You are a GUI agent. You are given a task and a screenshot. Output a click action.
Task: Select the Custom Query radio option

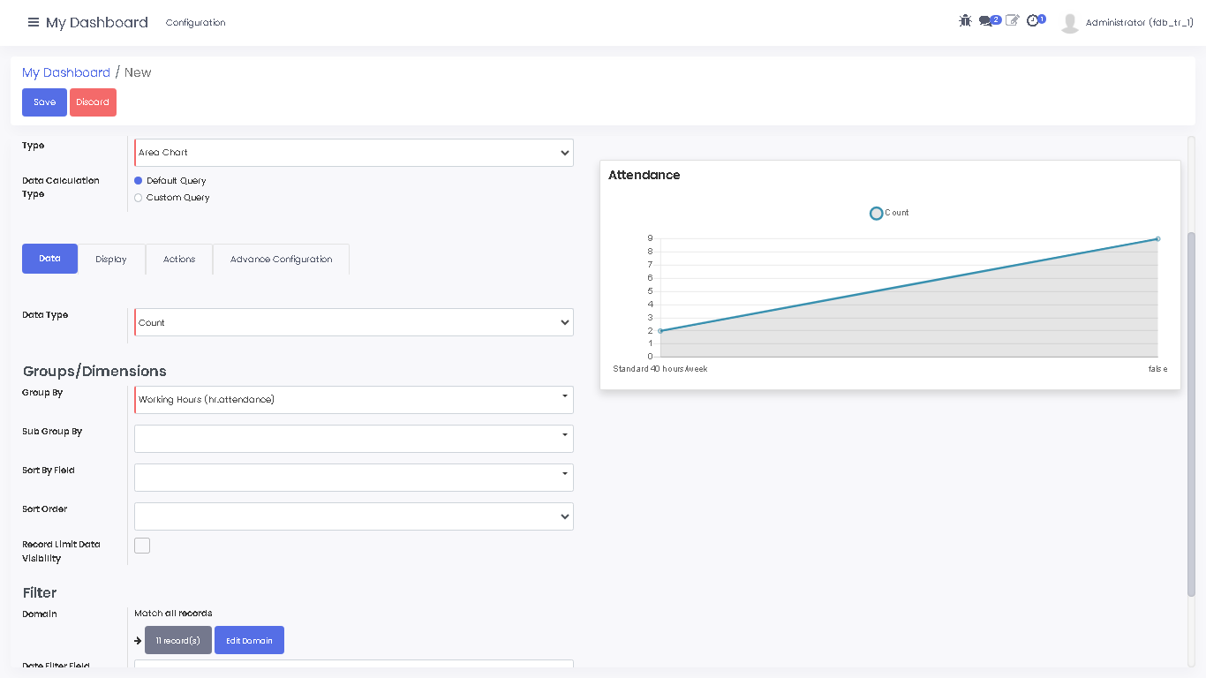tap(138, 198)
